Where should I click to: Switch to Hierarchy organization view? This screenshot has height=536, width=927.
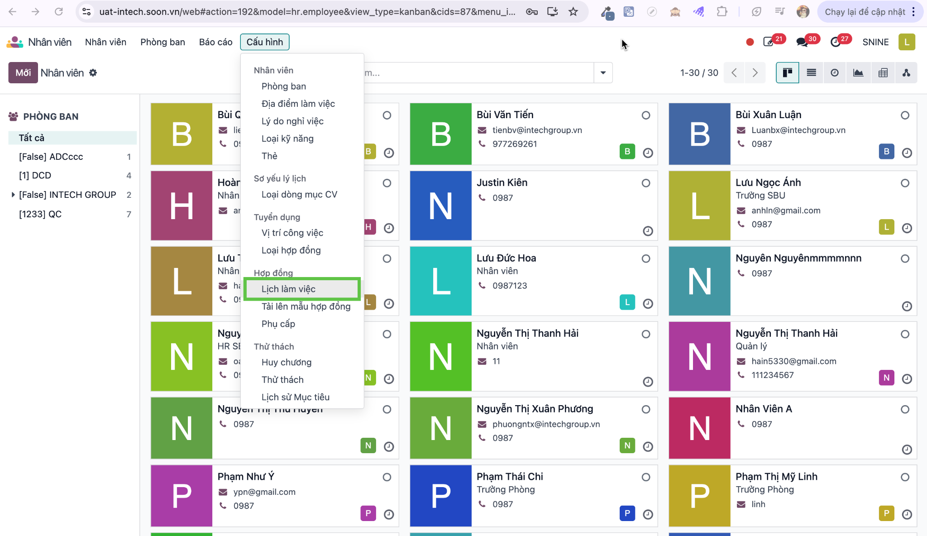click(906, 73)
